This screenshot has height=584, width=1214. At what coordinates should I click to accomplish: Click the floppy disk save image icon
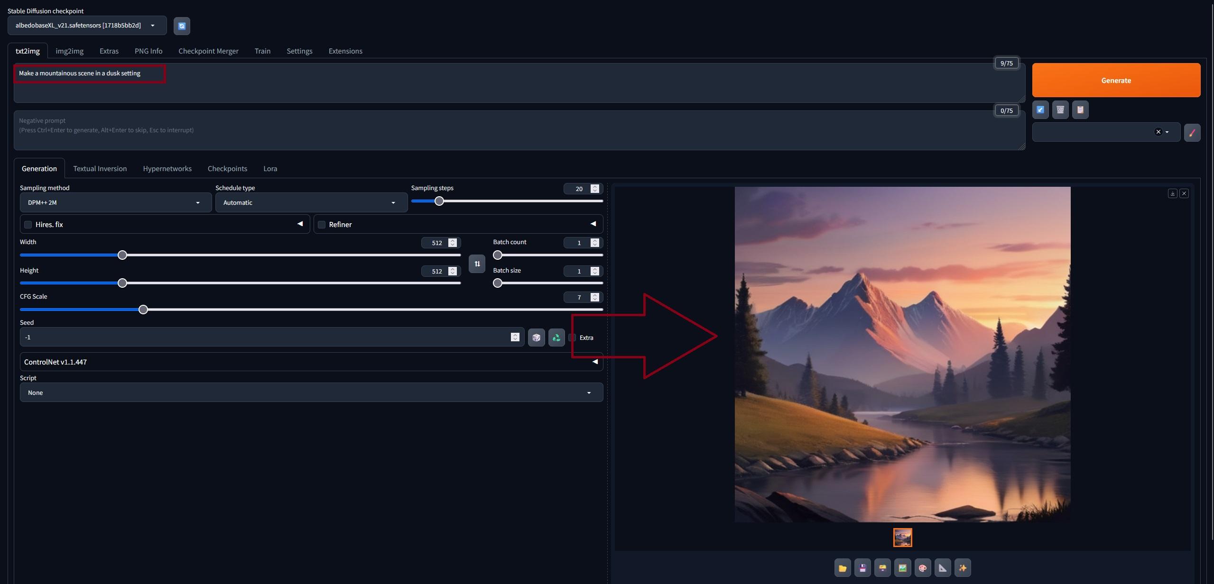862,568
